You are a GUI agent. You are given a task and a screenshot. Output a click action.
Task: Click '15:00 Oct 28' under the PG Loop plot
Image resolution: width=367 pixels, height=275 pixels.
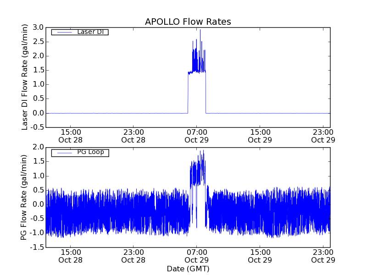point(71,256)
